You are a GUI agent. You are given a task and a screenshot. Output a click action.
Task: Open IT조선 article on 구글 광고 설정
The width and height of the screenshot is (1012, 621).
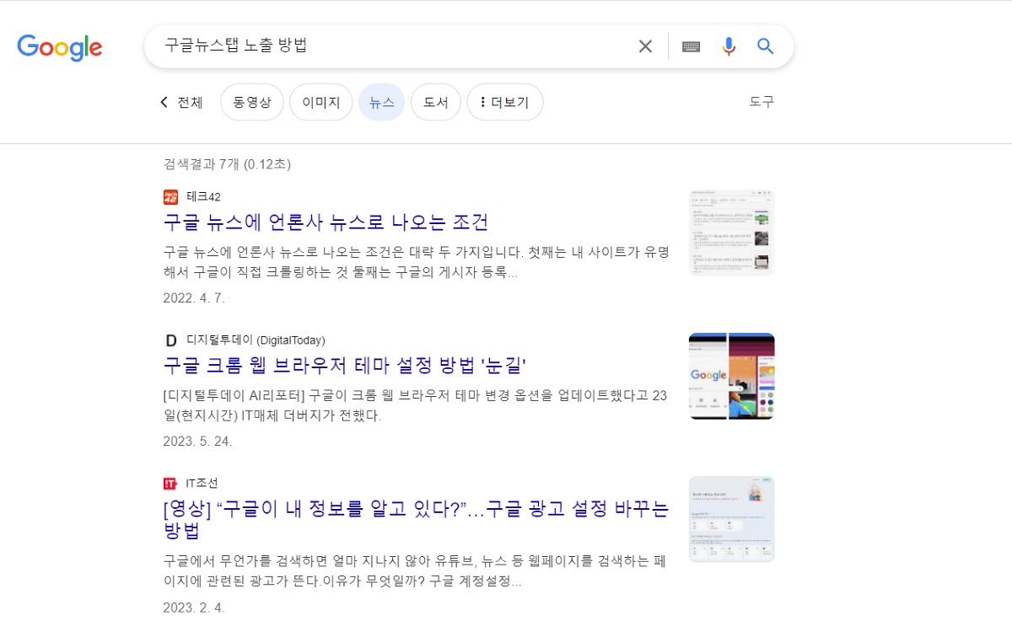point(416,520)
